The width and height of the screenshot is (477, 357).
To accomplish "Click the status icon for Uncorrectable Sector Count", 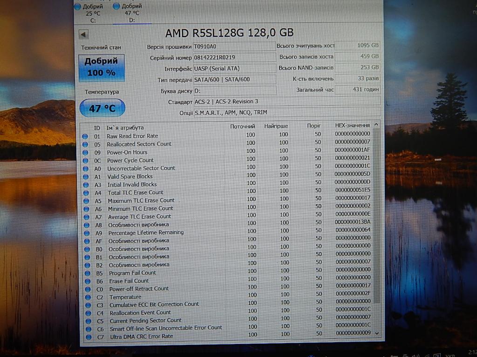I will point(86,169).
